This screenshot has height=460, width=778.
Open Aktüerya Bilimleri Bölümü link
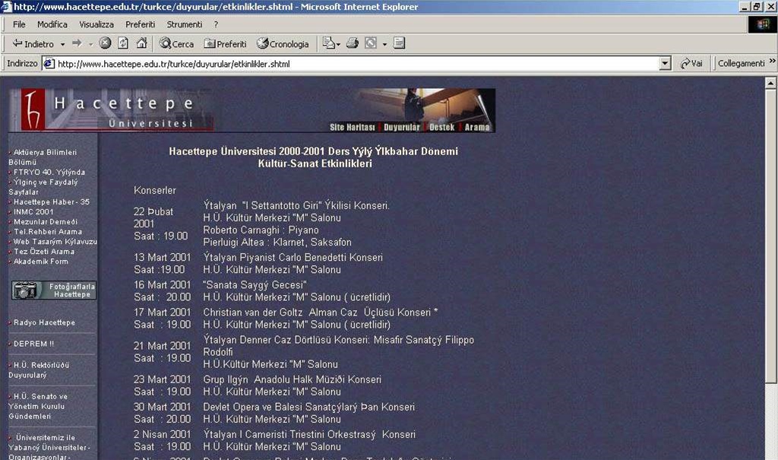pyautogui.click(x=43, y=157)
